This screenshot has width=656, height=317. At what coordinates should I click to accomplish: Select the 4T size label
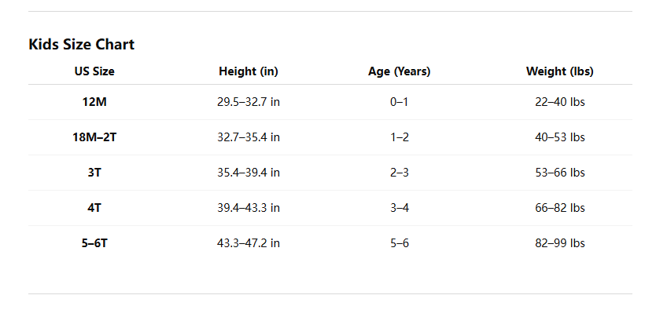click(94, 208)
